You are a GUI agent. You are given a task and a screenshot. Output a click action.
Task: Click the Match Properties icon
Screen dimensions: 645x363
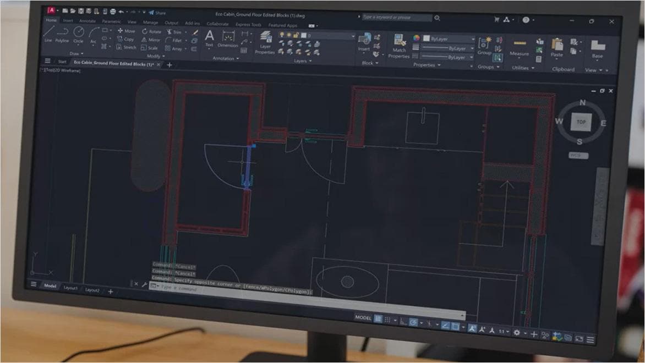[x=399, y=37]
